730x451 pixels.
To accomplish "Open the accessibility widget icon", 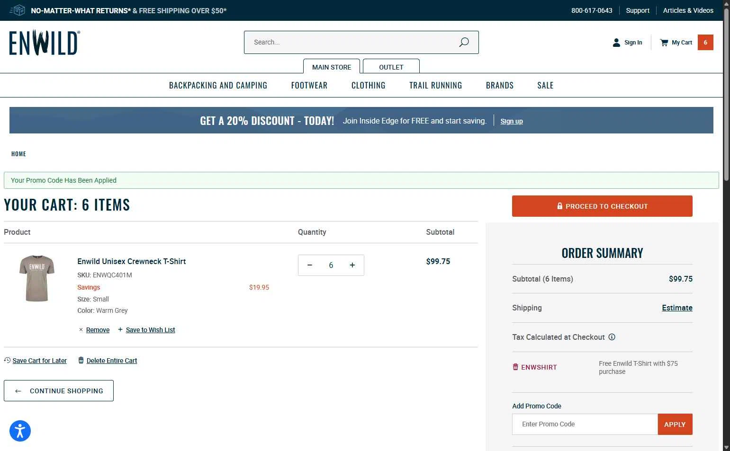I will point(20,431).
